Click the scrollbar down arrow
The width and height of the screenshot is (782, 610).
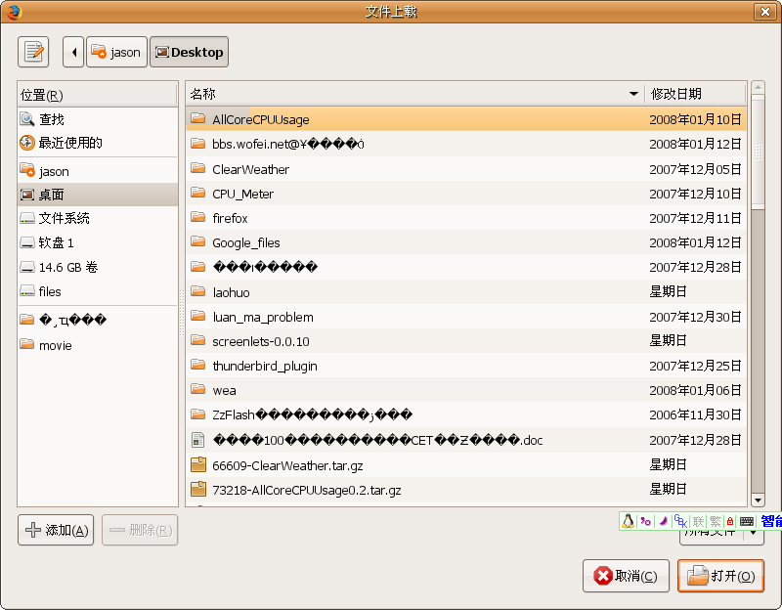[x=758, y=501]
